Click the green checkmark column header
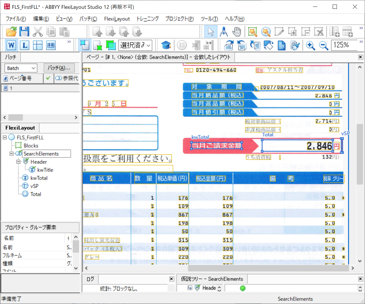 pyautogui.click(x=48, y=78)
